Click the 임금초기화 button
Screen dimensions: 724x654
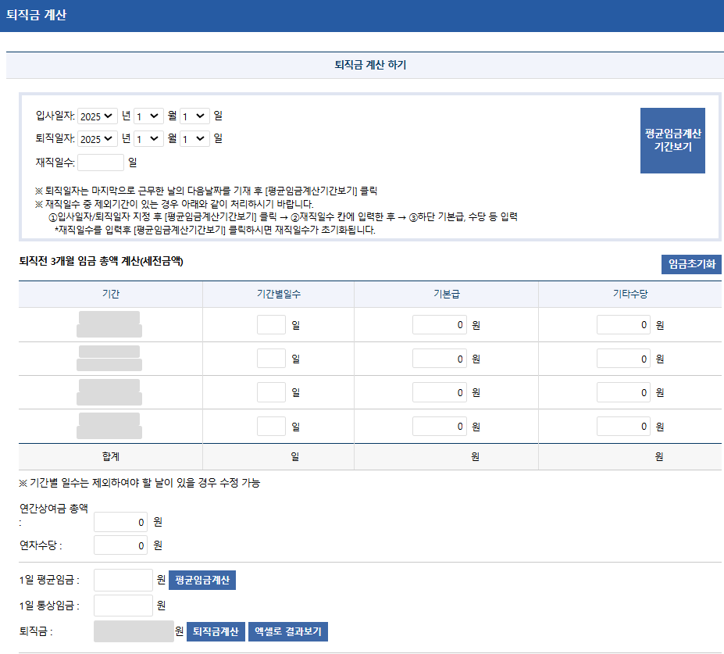[690, 264]
